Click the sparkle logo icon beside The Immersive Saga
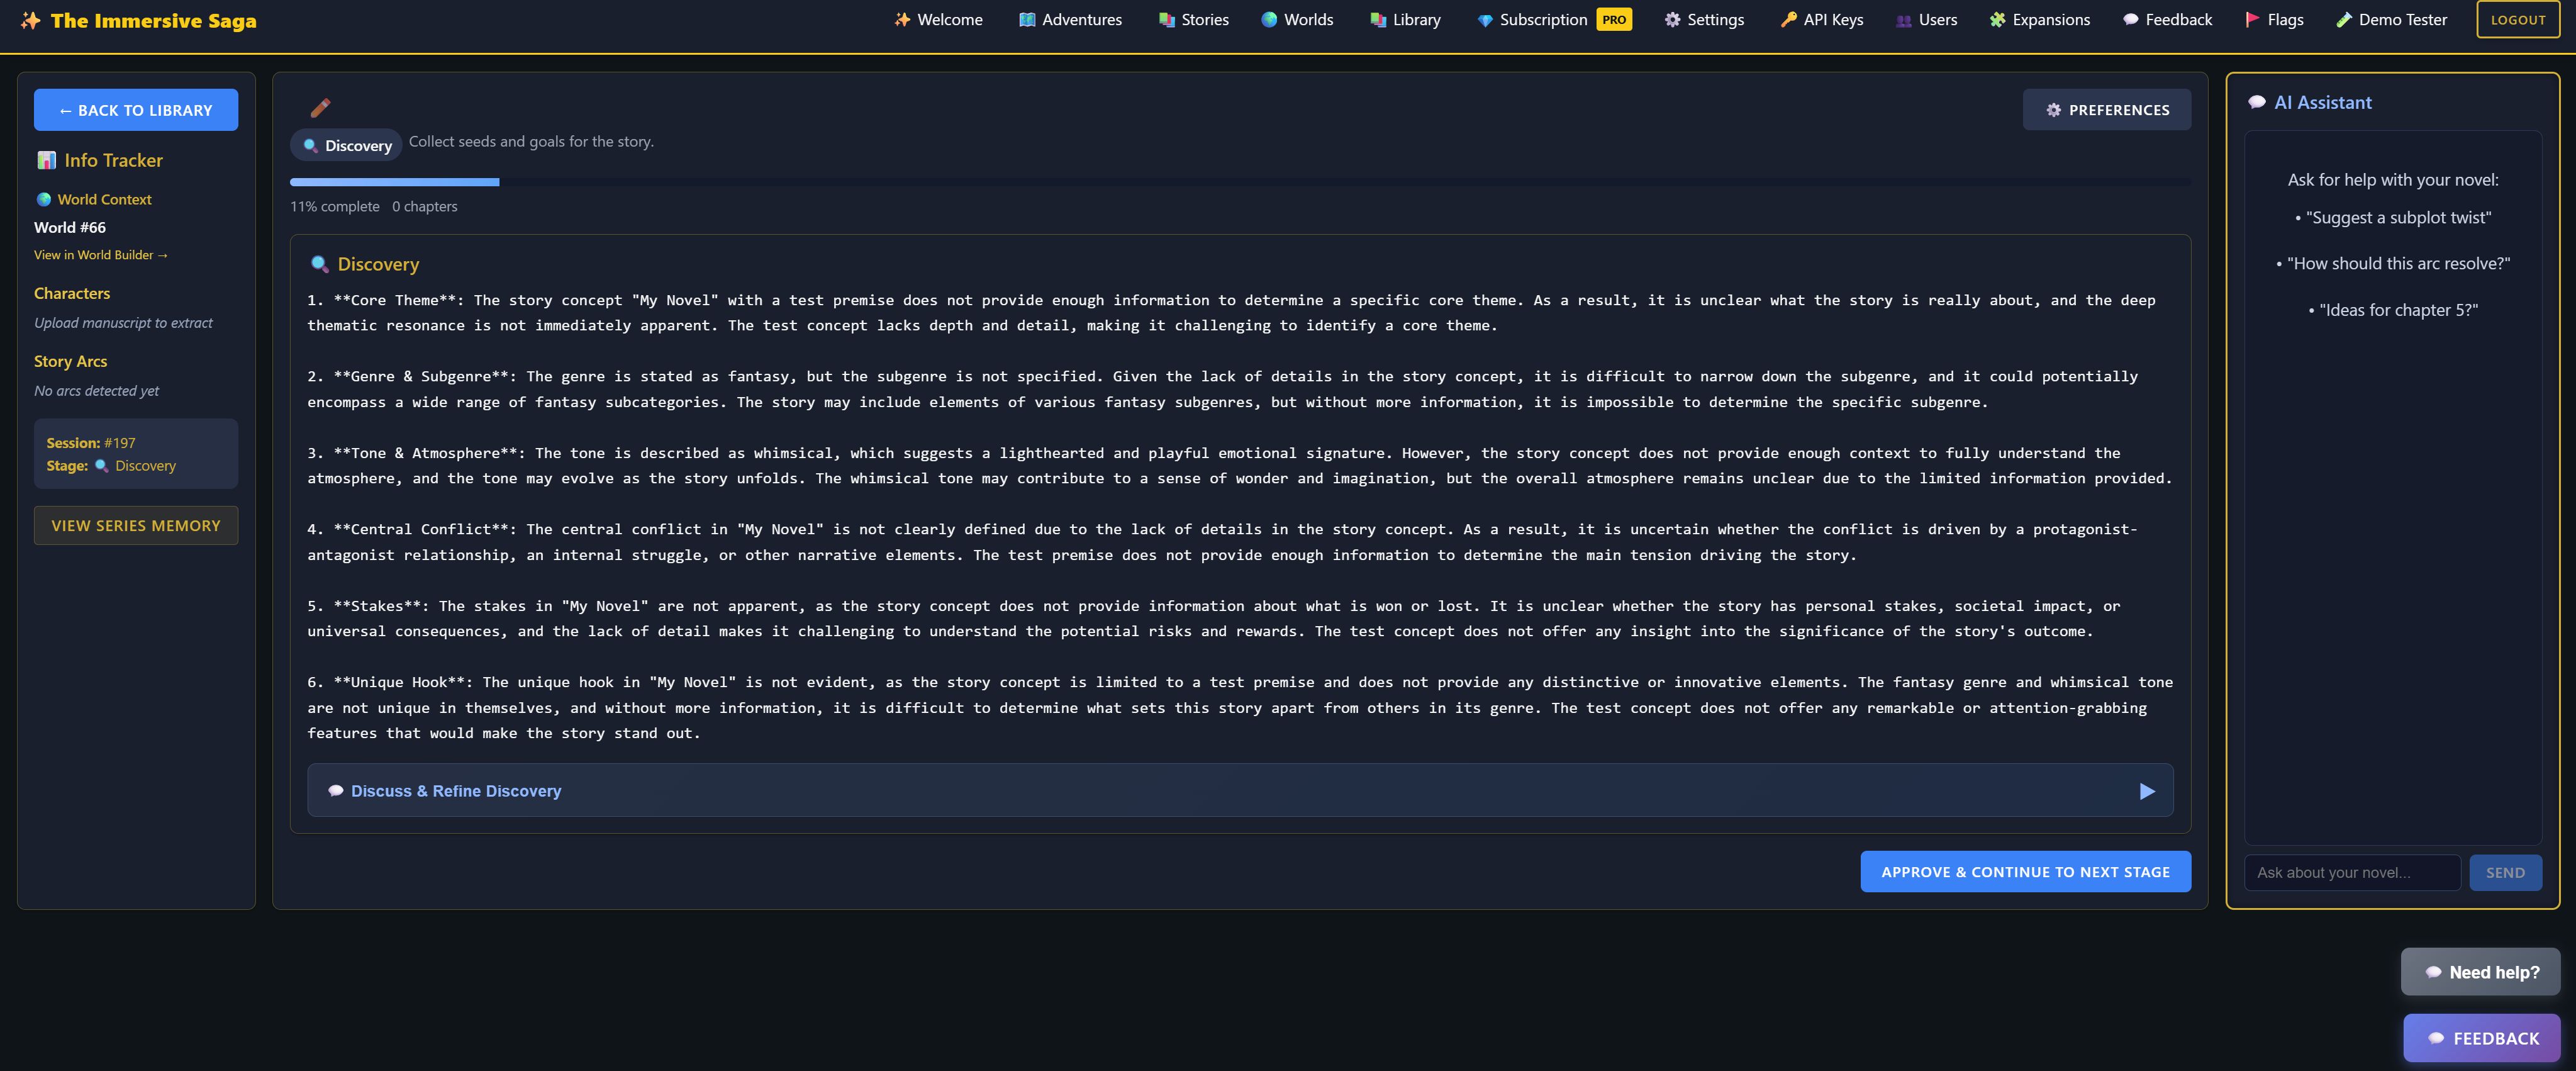Image resolution: width=2576 pixels, height=1071 pixels. click(31, 20)
